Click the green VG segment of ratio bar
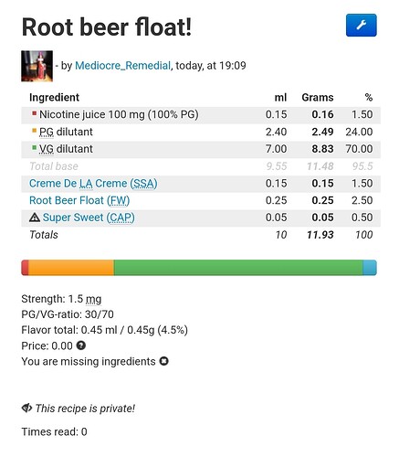 tap(238, 268)
